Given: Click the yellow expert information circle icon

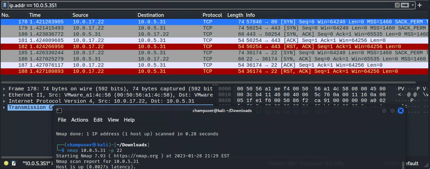Looking at the screenshot, I should [6, 164].
